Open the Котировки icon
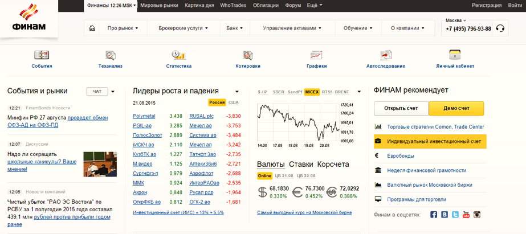The image size is (526, 234). pyautogui.click(x=248, y=55)
